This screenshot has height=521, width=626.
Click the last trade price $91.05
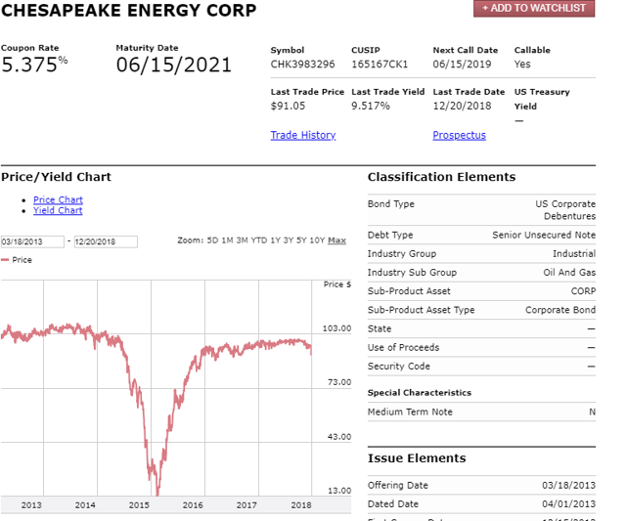coord(288,106)
